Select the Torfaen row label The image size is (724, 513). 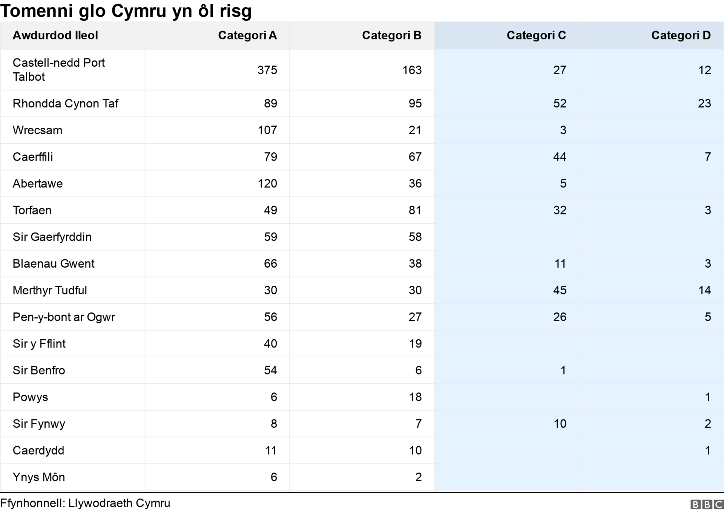click(32, 210)
